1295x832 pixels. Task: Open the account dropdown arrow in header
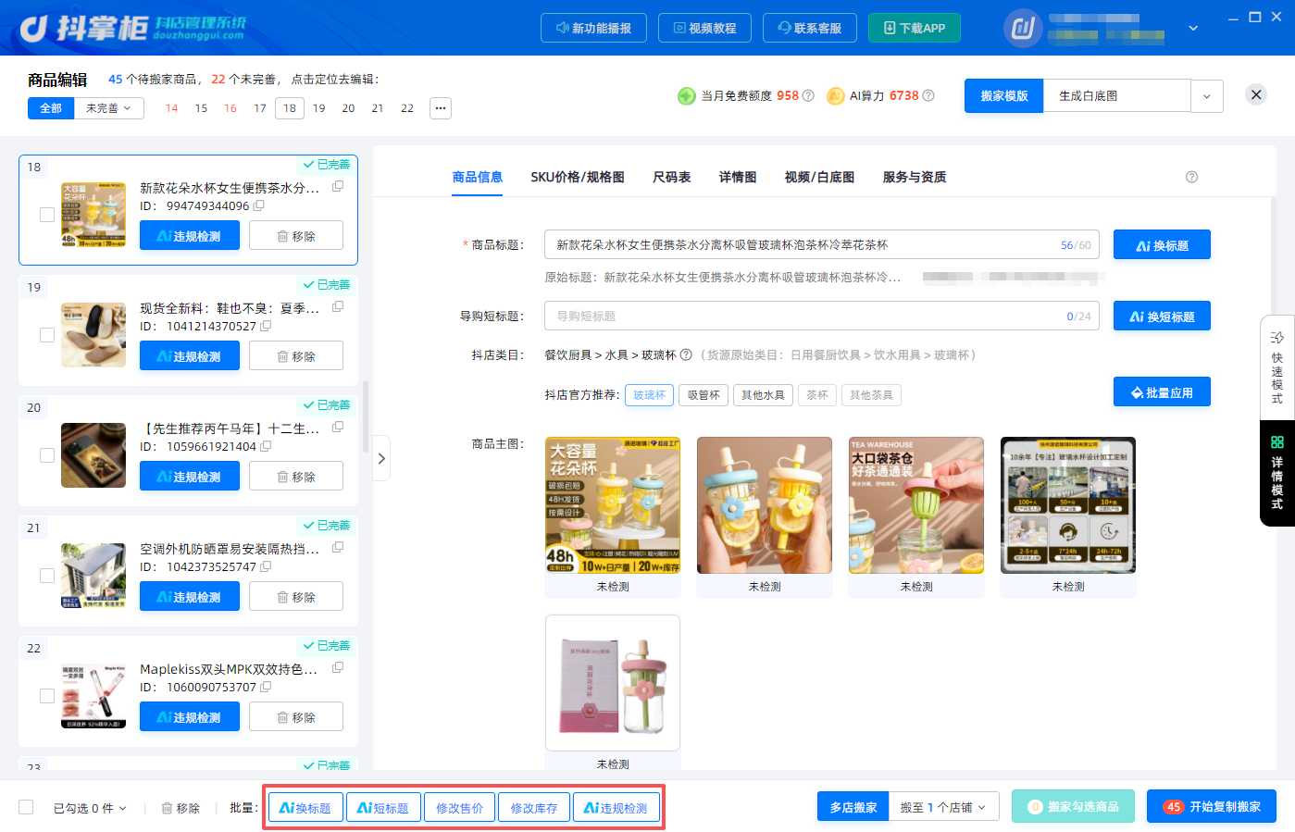click(x=1193, y=28)
